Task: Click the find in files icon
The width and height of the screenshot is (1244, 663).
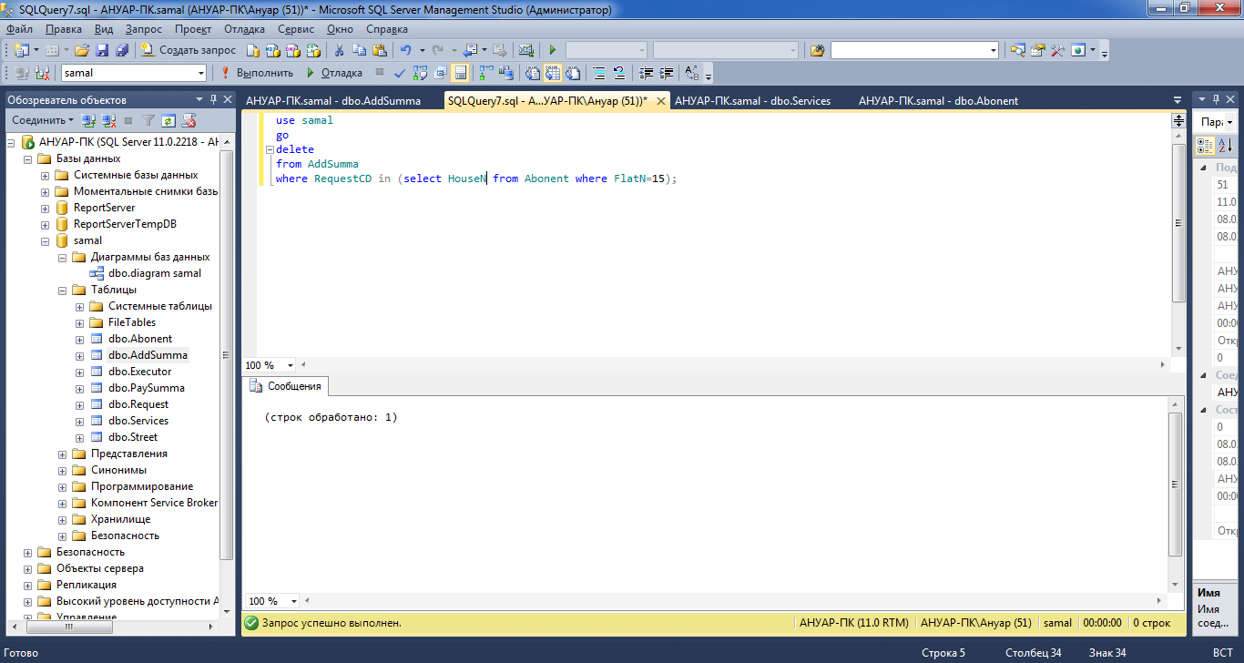Action: pos(817,50)
